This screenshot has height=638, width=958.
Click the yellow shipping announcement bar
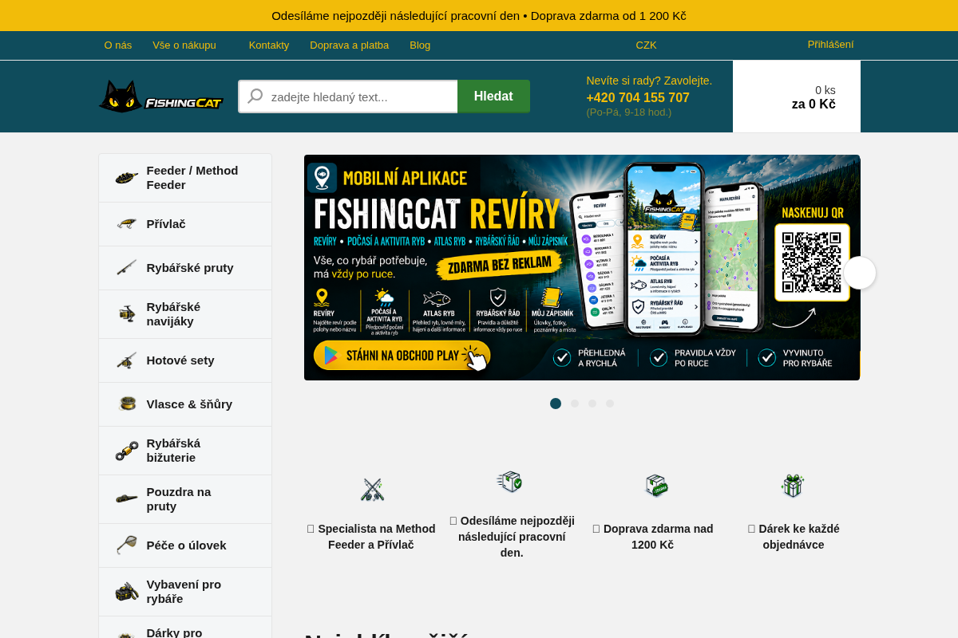pos(479,16)
